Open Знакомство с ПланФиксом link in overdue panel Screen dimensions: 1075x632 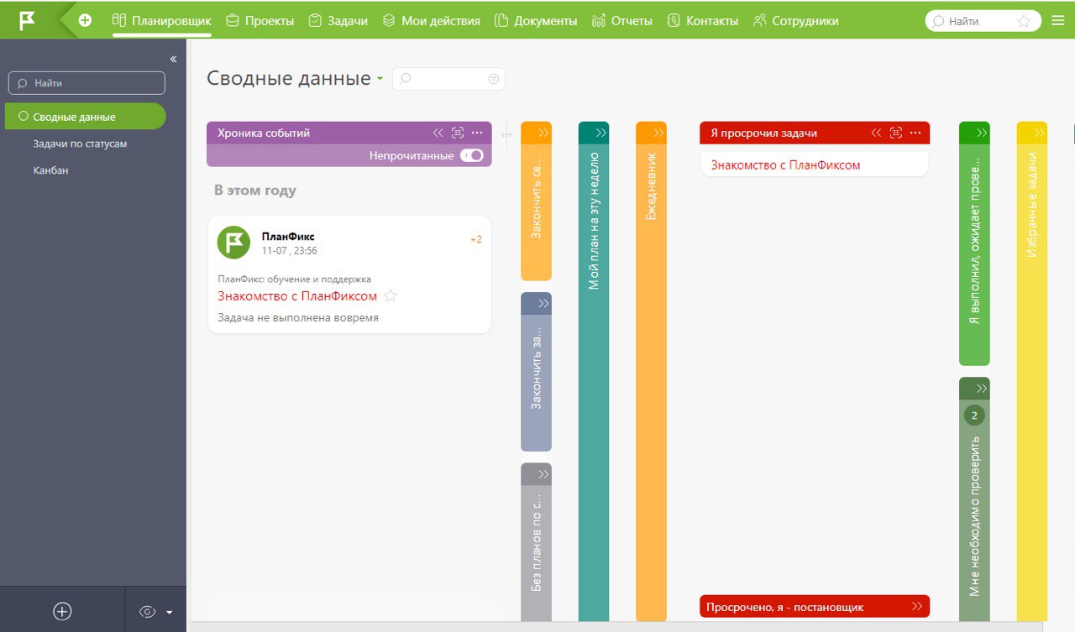click(x=785, y=165)
